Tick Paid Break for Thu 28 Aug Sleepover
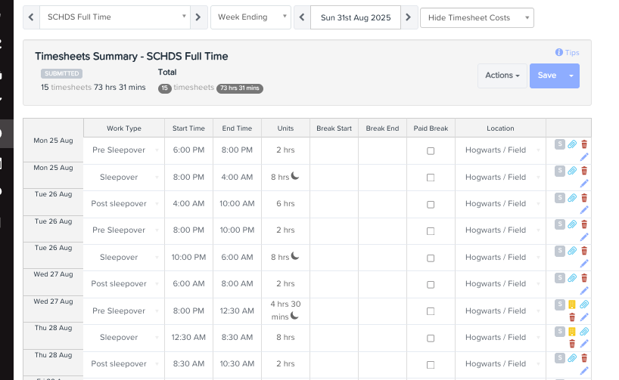Screen dimensions: 619x380 pyautogui.click(x=431, y=338)
